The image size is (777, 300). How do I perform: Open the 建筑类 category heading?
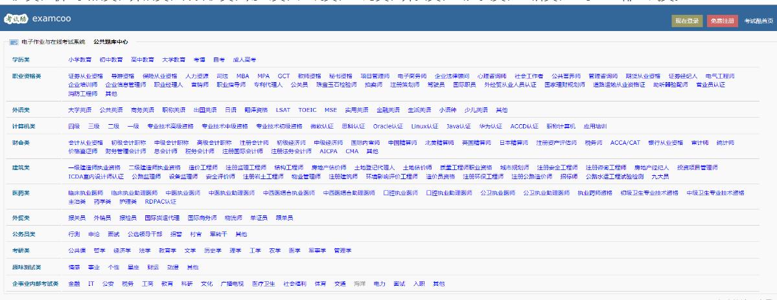pyautogui.click(x=21, y=167)
